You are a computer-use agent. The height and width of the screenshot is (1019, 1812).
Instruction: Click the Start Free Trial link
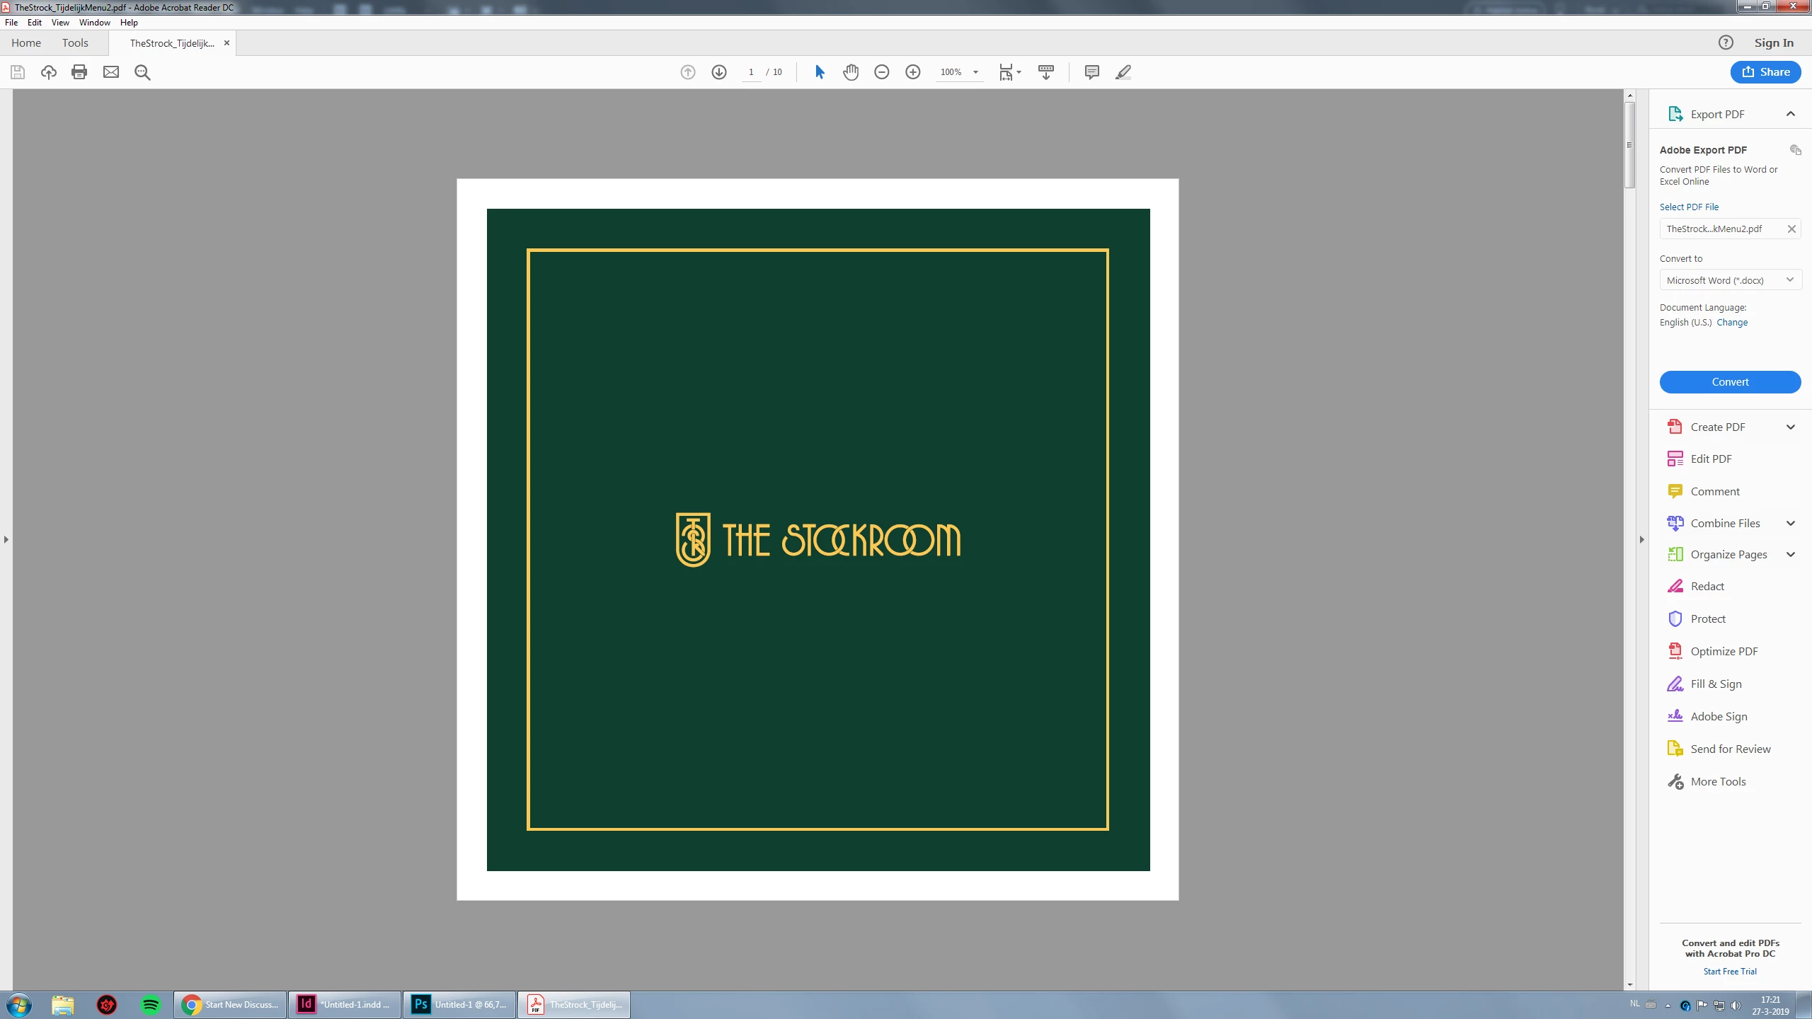1730,972
